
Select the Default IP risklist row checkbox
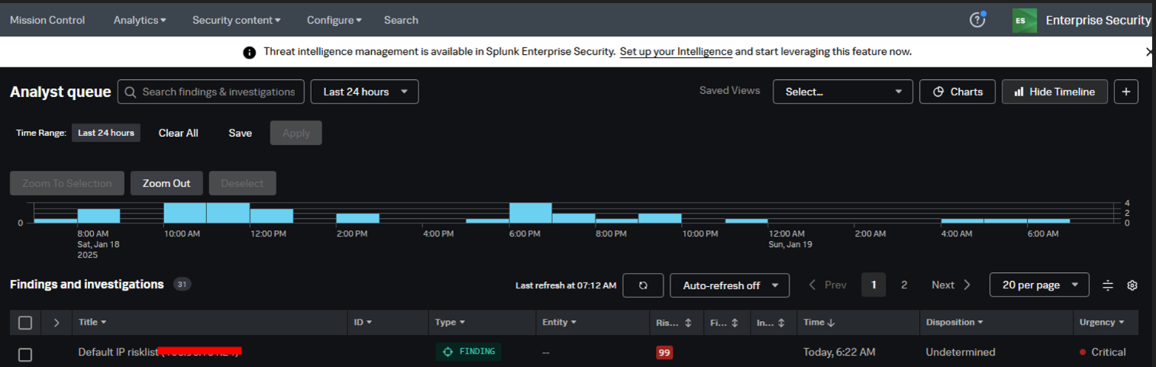(x=25, y=354)
